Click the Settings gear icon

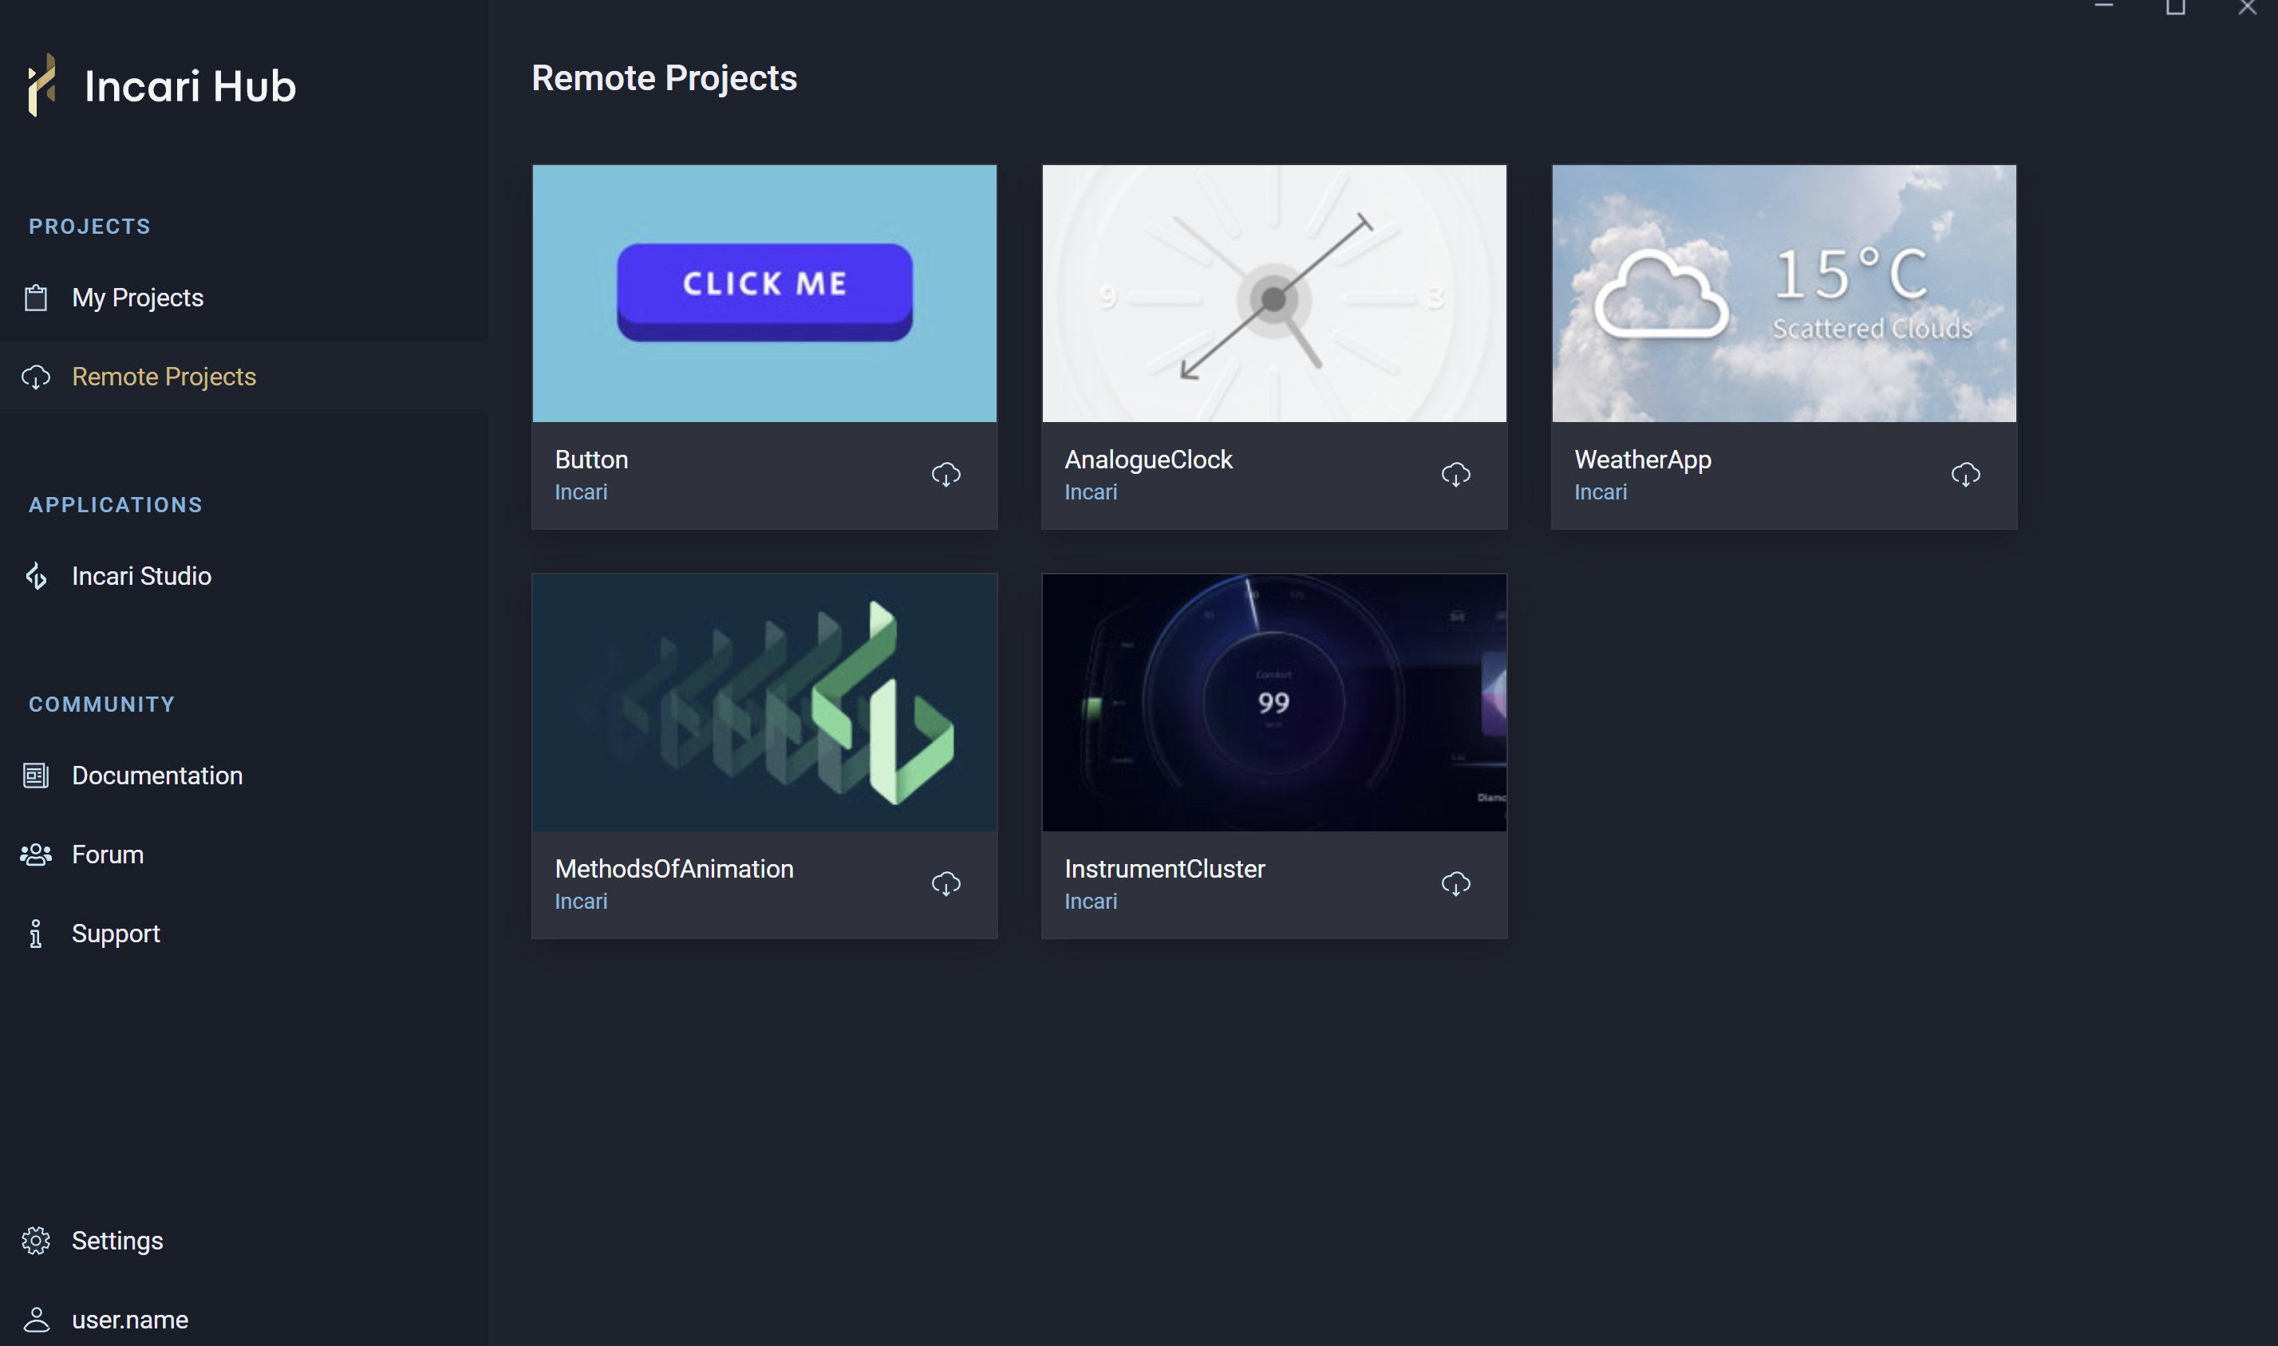[x=36, y=1241]
